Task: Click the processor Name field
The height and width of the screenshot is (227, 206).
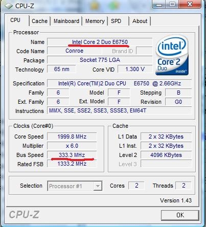Action: 100,42
